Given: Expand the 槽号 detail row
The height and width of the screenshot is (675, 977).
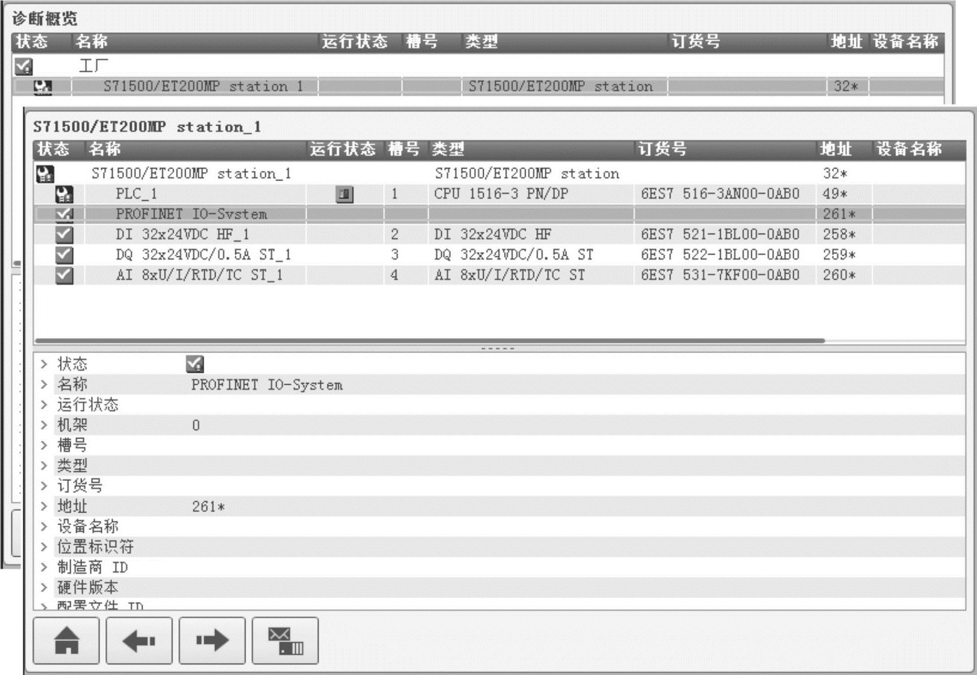Looking at the screenshot, I should click(x=44, y=445).
